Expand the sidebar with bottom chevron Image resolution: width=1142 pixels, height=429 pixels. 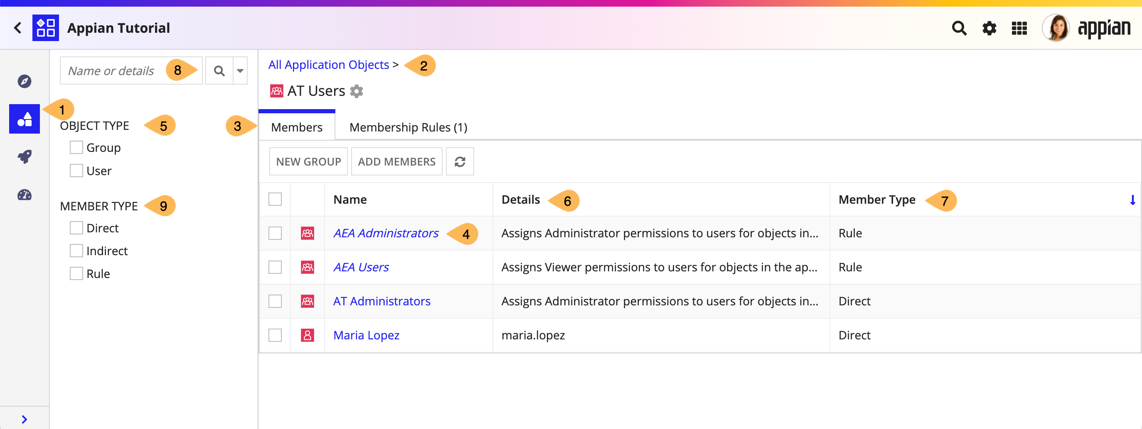[25, 419]
